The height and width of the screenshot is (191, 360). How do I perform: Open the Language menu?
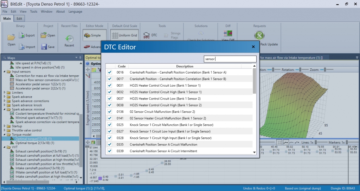pos(75,12)
